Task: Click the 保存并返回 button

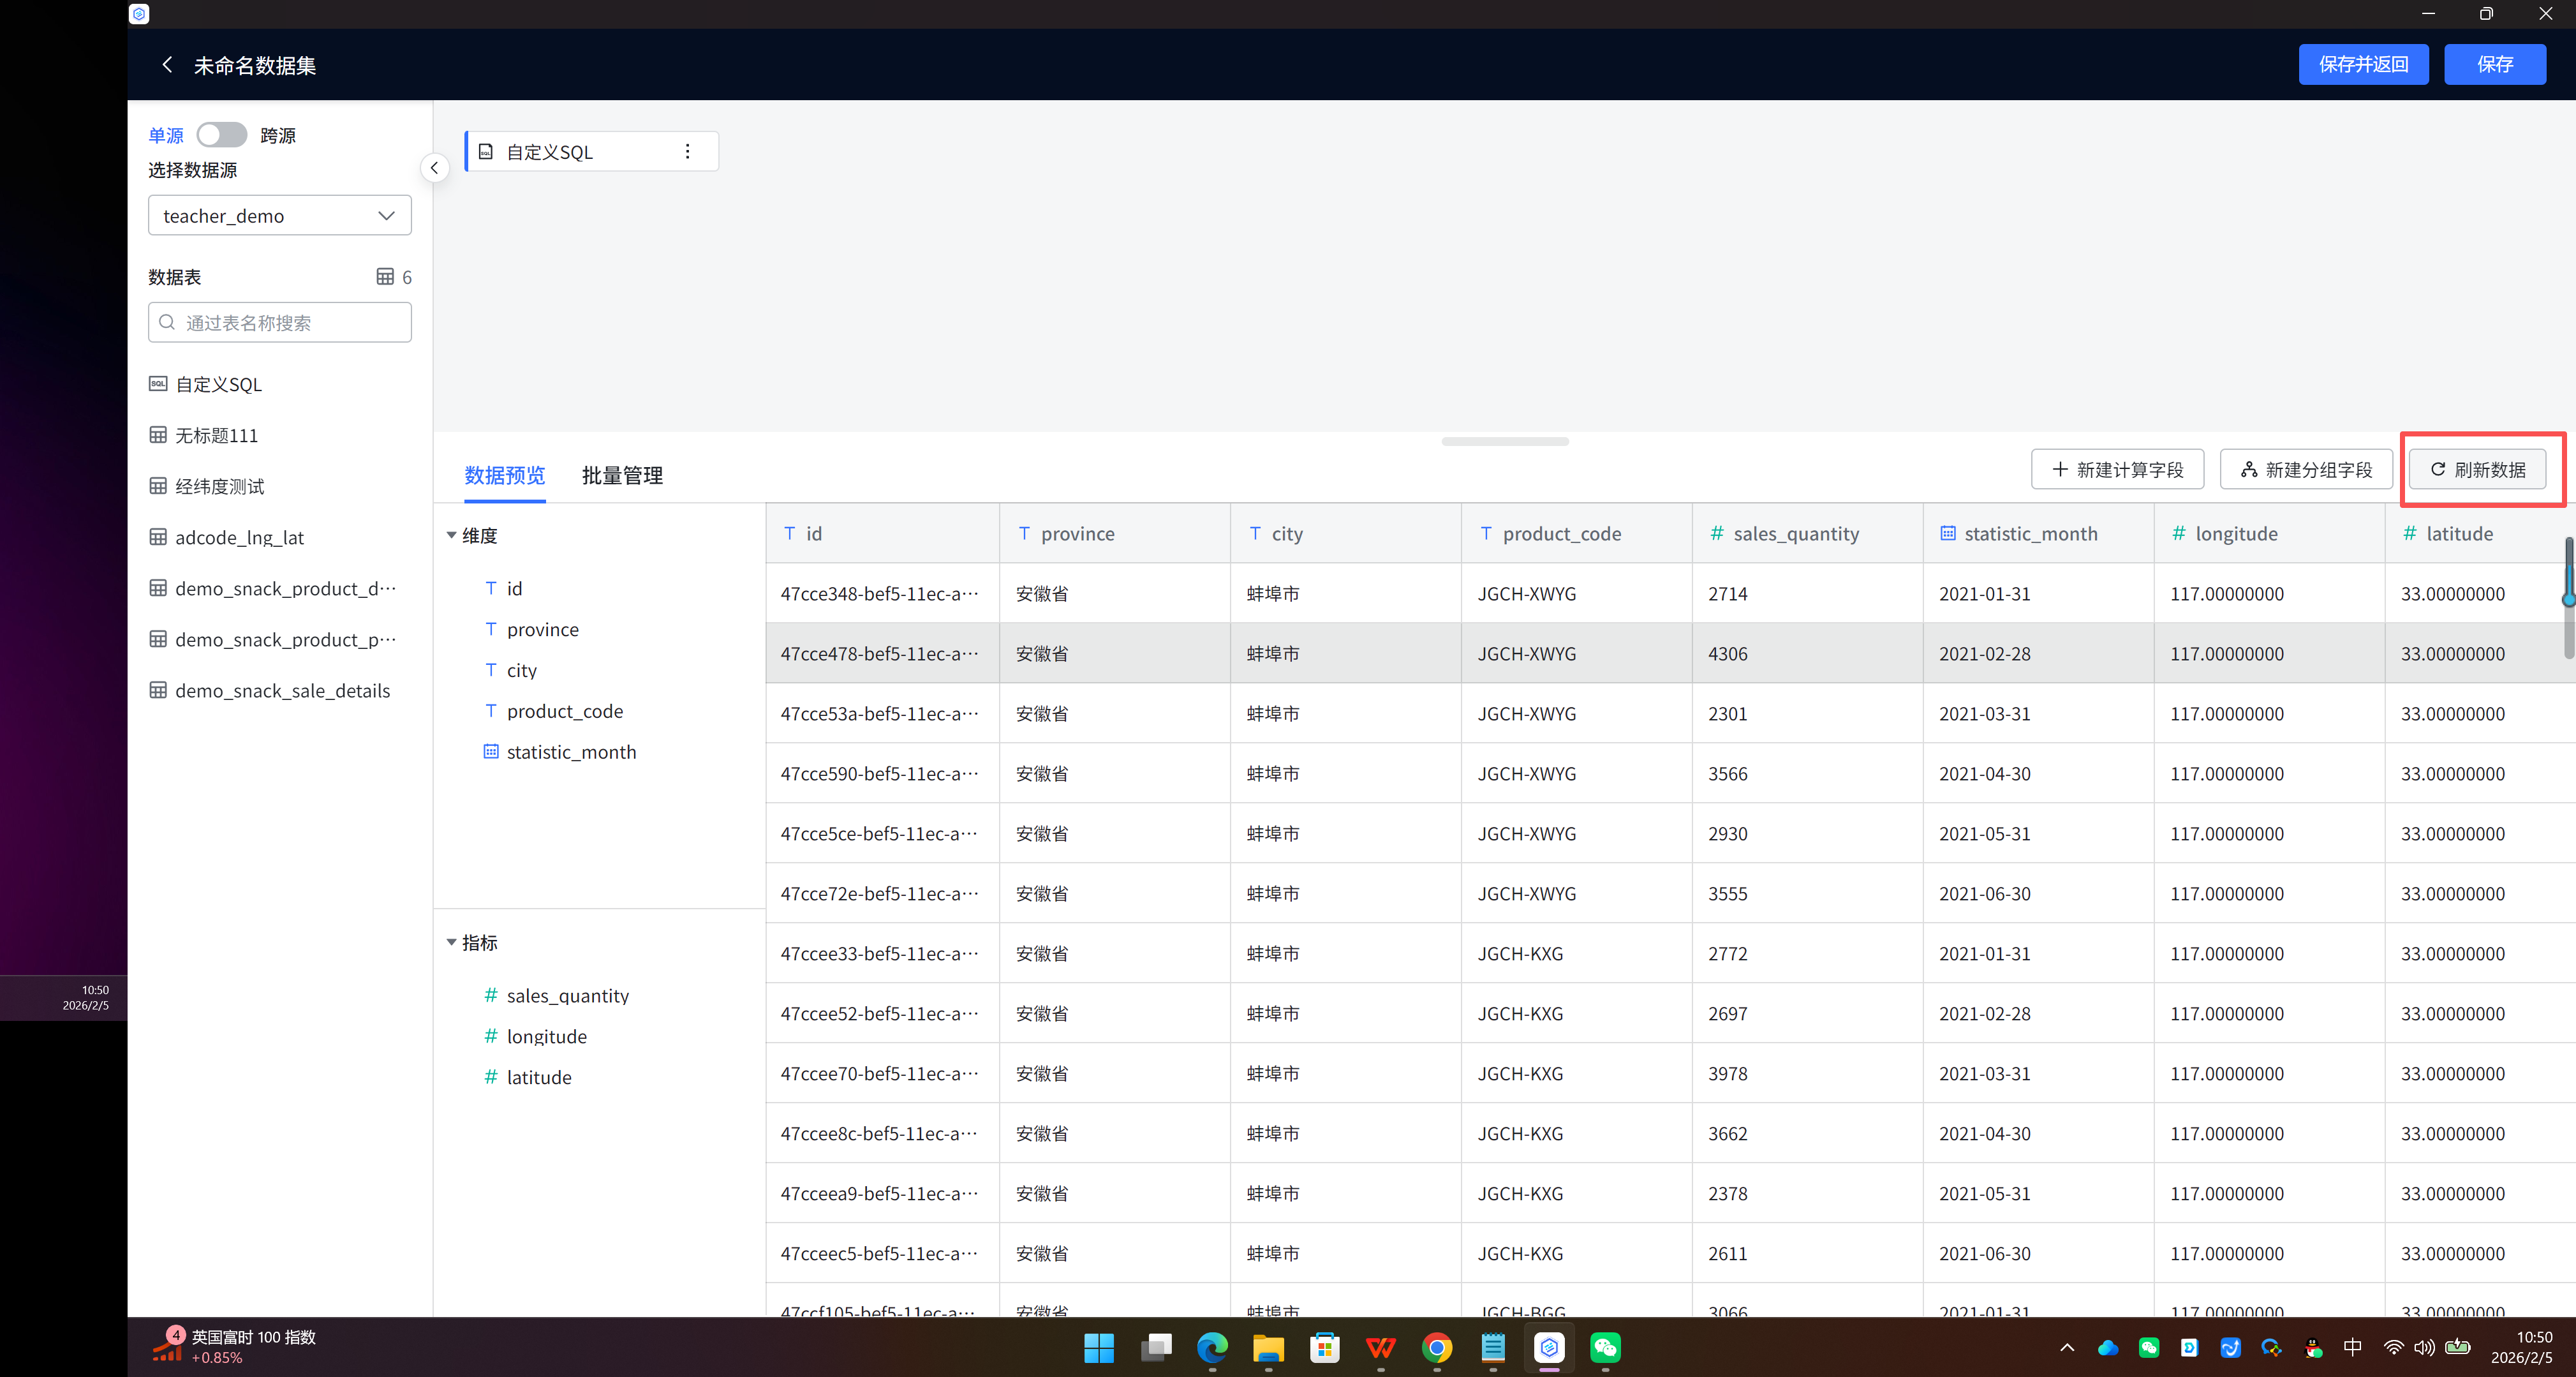Action: 2362,65
